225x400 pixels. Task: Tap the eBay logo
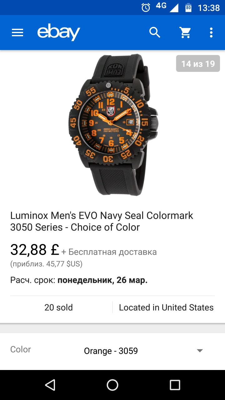tap(59, 32)
